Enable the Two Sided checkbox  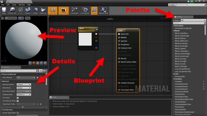click(18, 98)
